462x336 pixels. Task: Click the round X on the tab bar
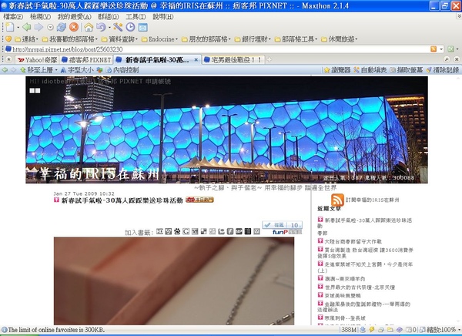pyautogui.click(x=456, y=59)
